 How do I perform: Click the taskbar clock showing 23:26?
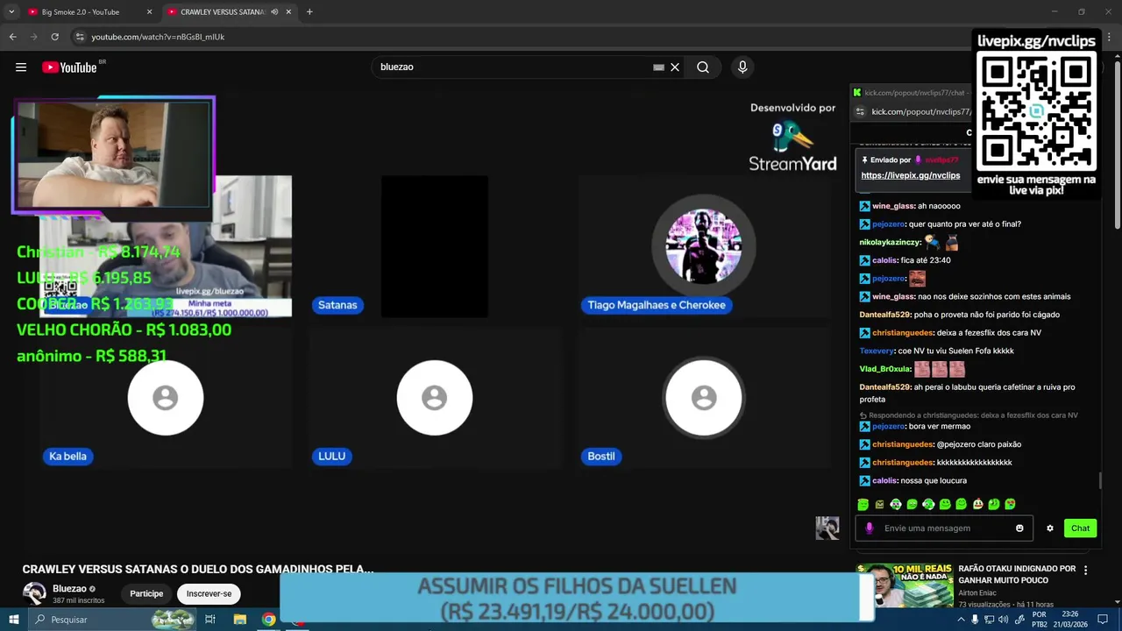(x=1069, y=620)
